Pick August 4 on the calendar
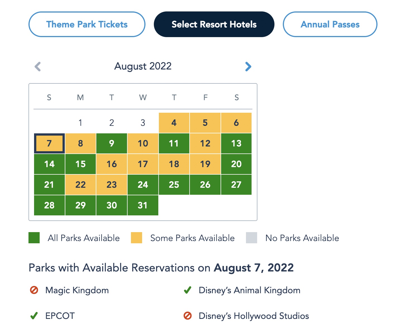Screen dimensions: 416x332 [x=174, y=123]
